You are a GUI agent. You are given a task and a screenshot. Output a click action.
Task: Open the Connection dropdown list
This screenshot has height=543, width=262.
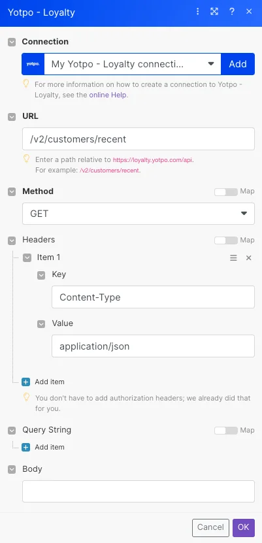tap(133, 64)
